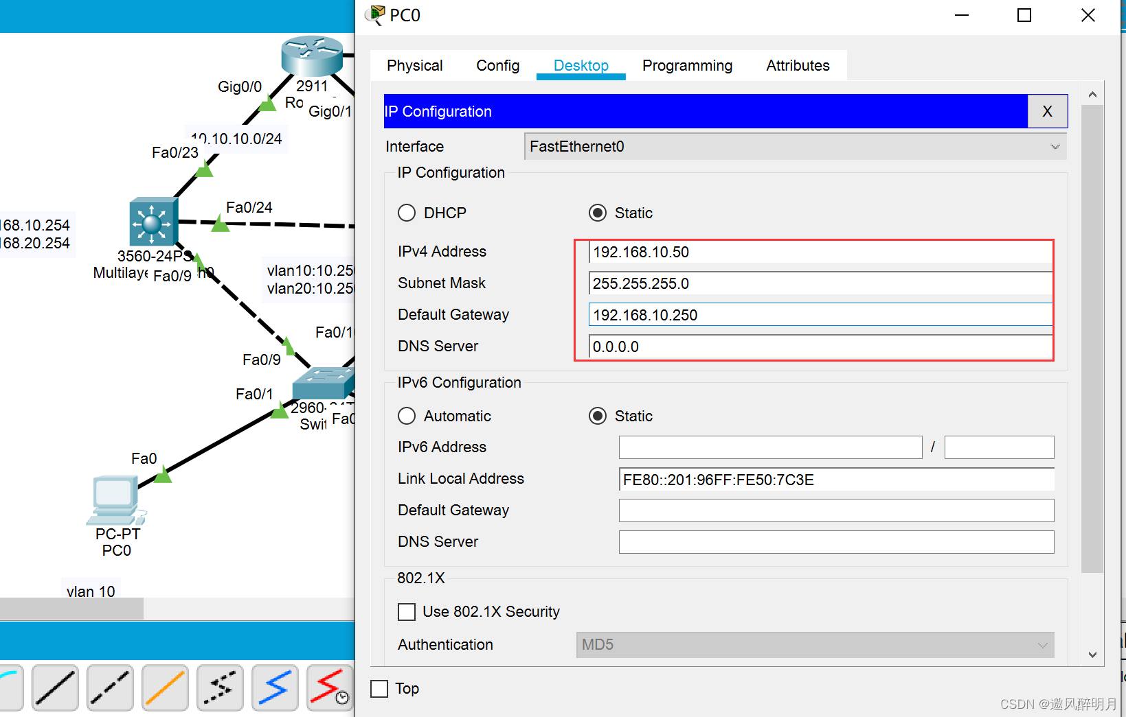Screen dimensions: 1126x717
Task: Select the copper straight-through cable (solid black)
Action: click(55, 687)
